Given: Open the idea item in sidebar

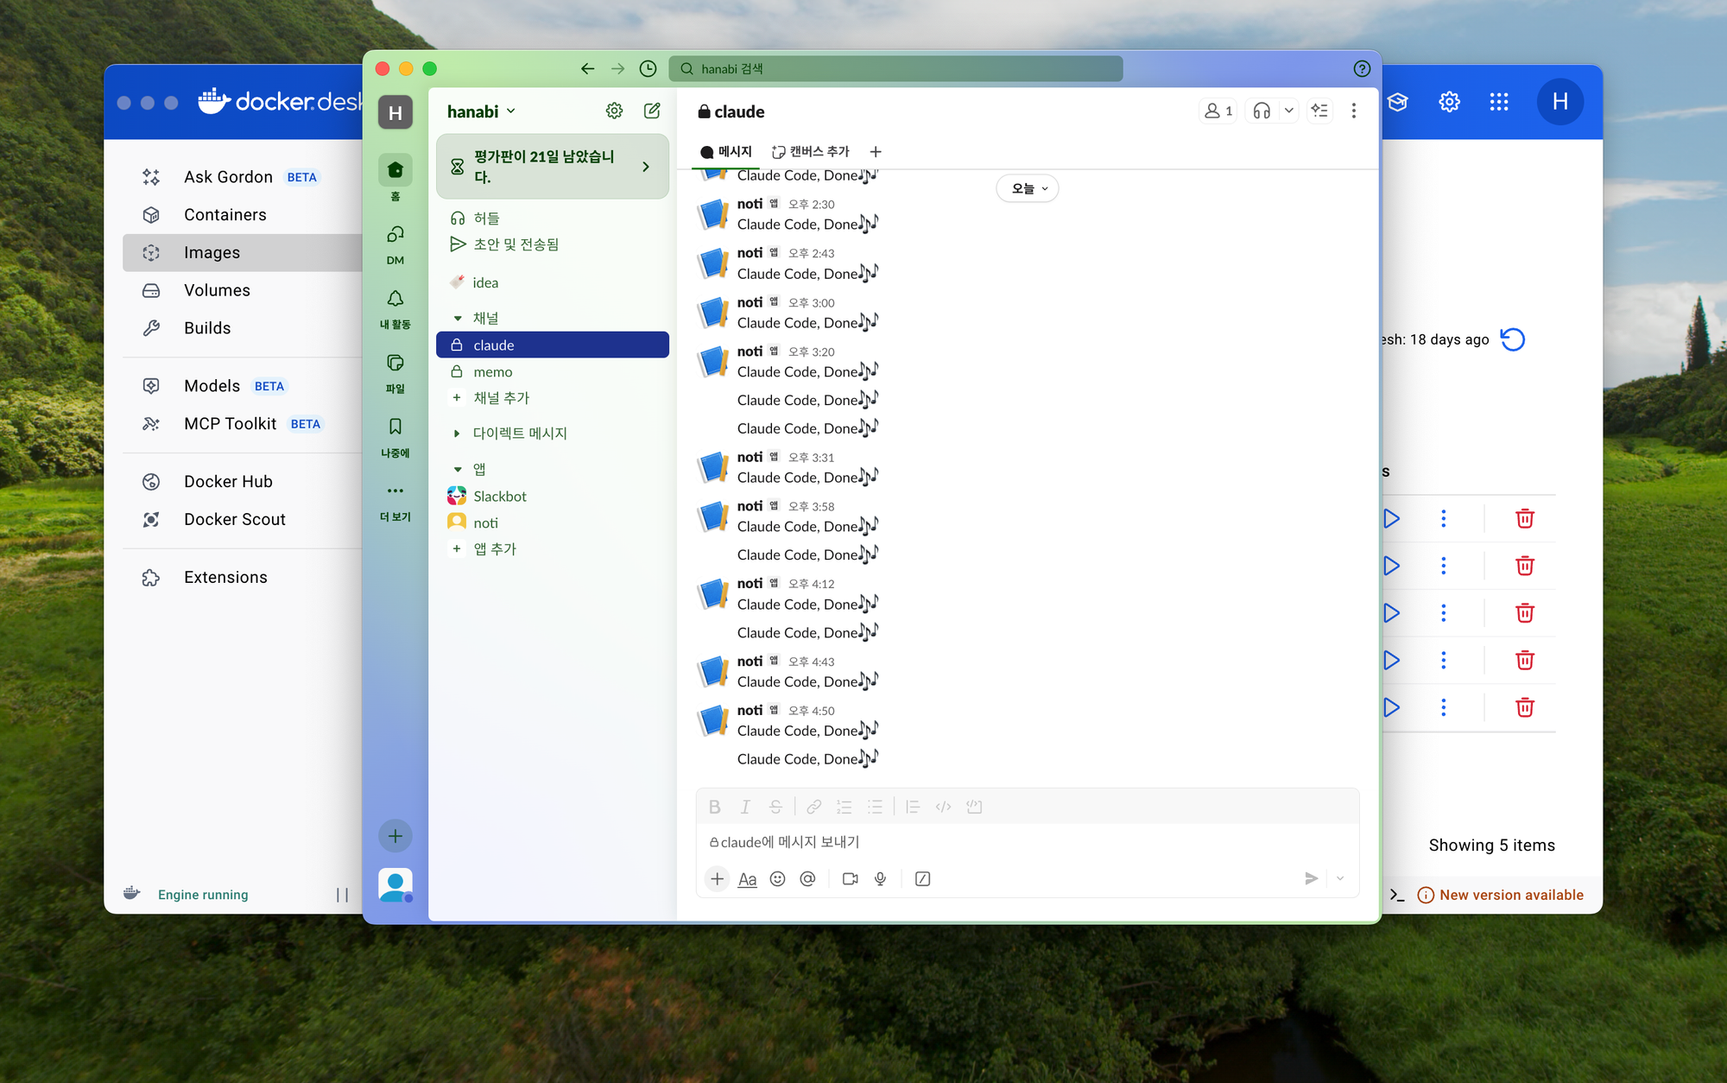Looking at the screenshot, I should pyautogui.click(x=553, y=282).
